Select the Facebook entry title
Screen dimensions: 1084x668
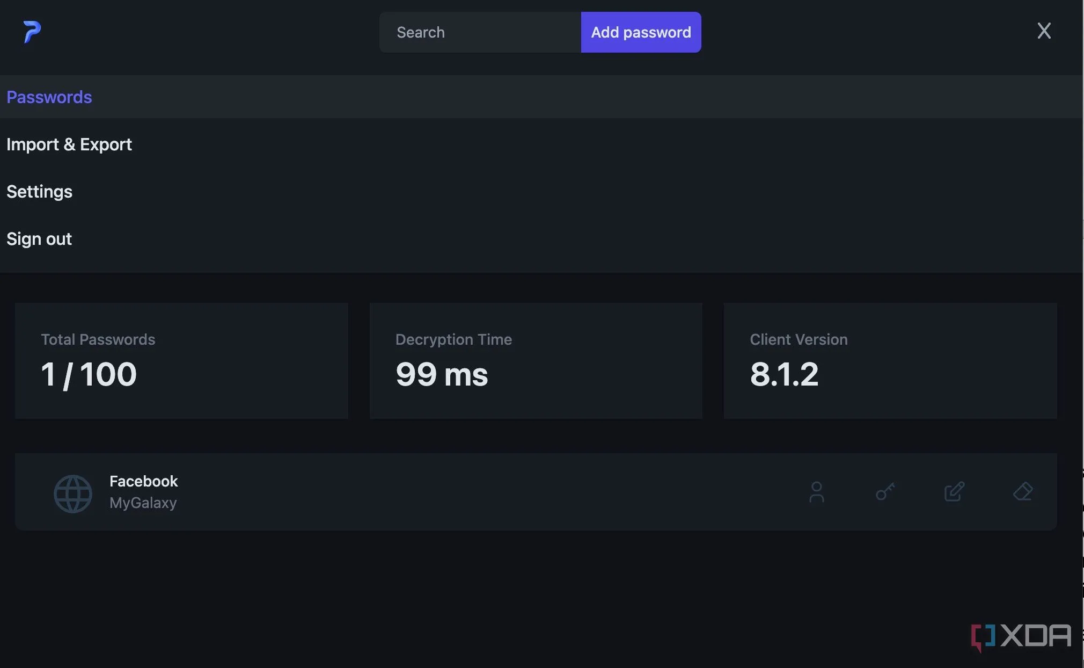click(143, 481)
